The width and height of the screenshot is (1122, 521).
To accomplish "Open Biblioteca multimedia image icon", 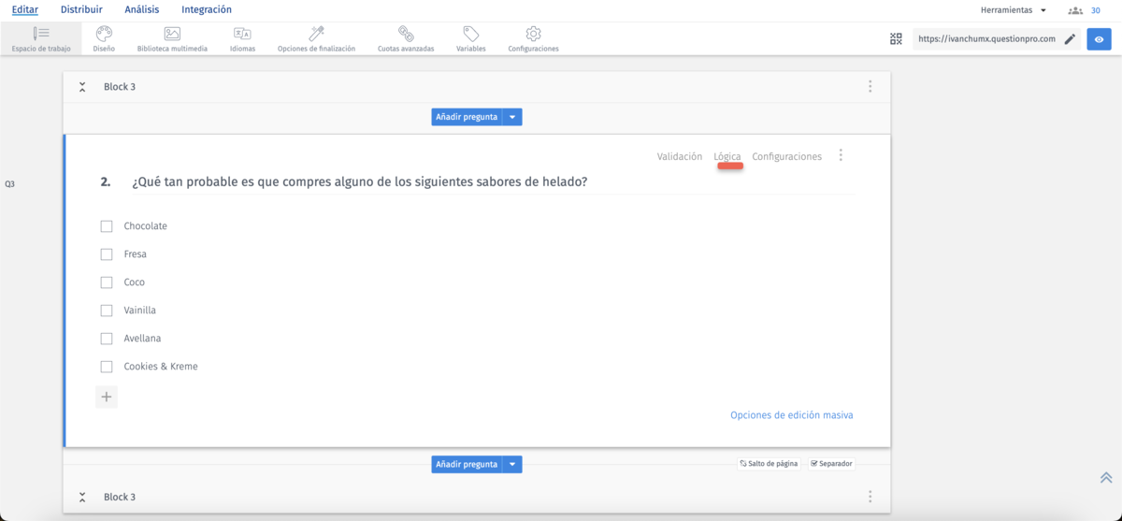I will (x=172, y=34).
